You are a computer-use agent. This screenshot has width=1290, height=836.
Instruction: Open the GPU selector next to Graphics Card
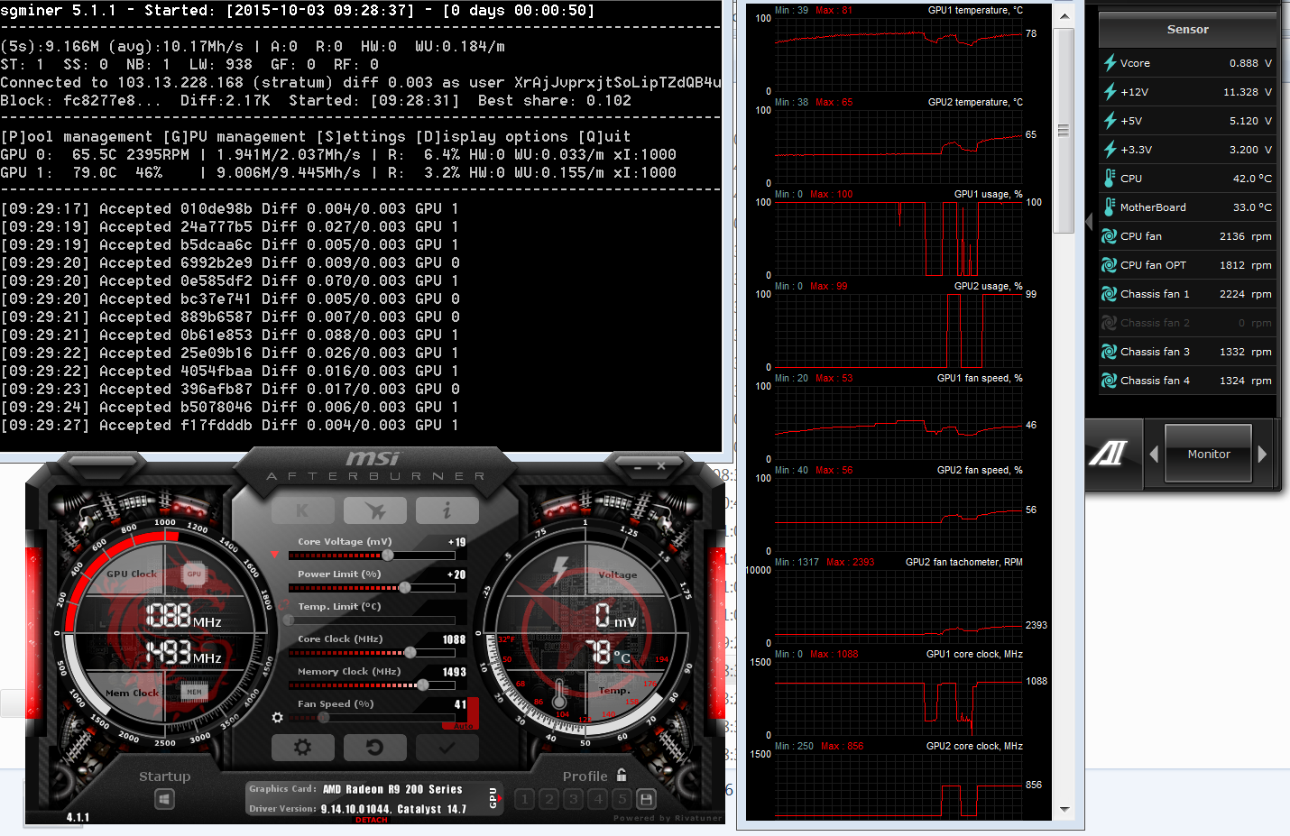click(x=494, y=797)
